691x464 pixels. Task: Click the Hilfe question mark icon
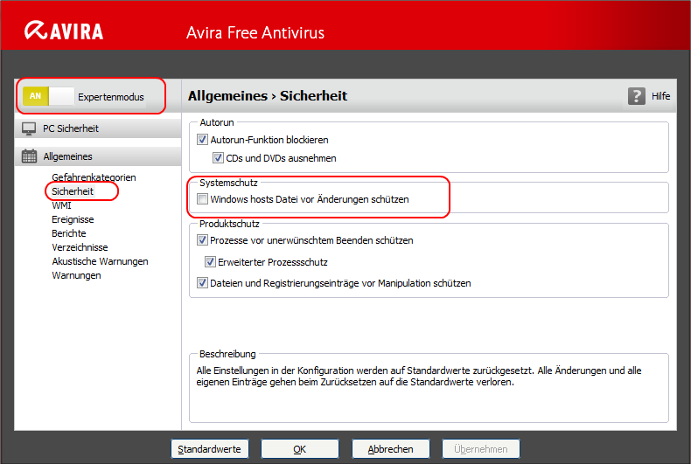(x=637, y=96)
